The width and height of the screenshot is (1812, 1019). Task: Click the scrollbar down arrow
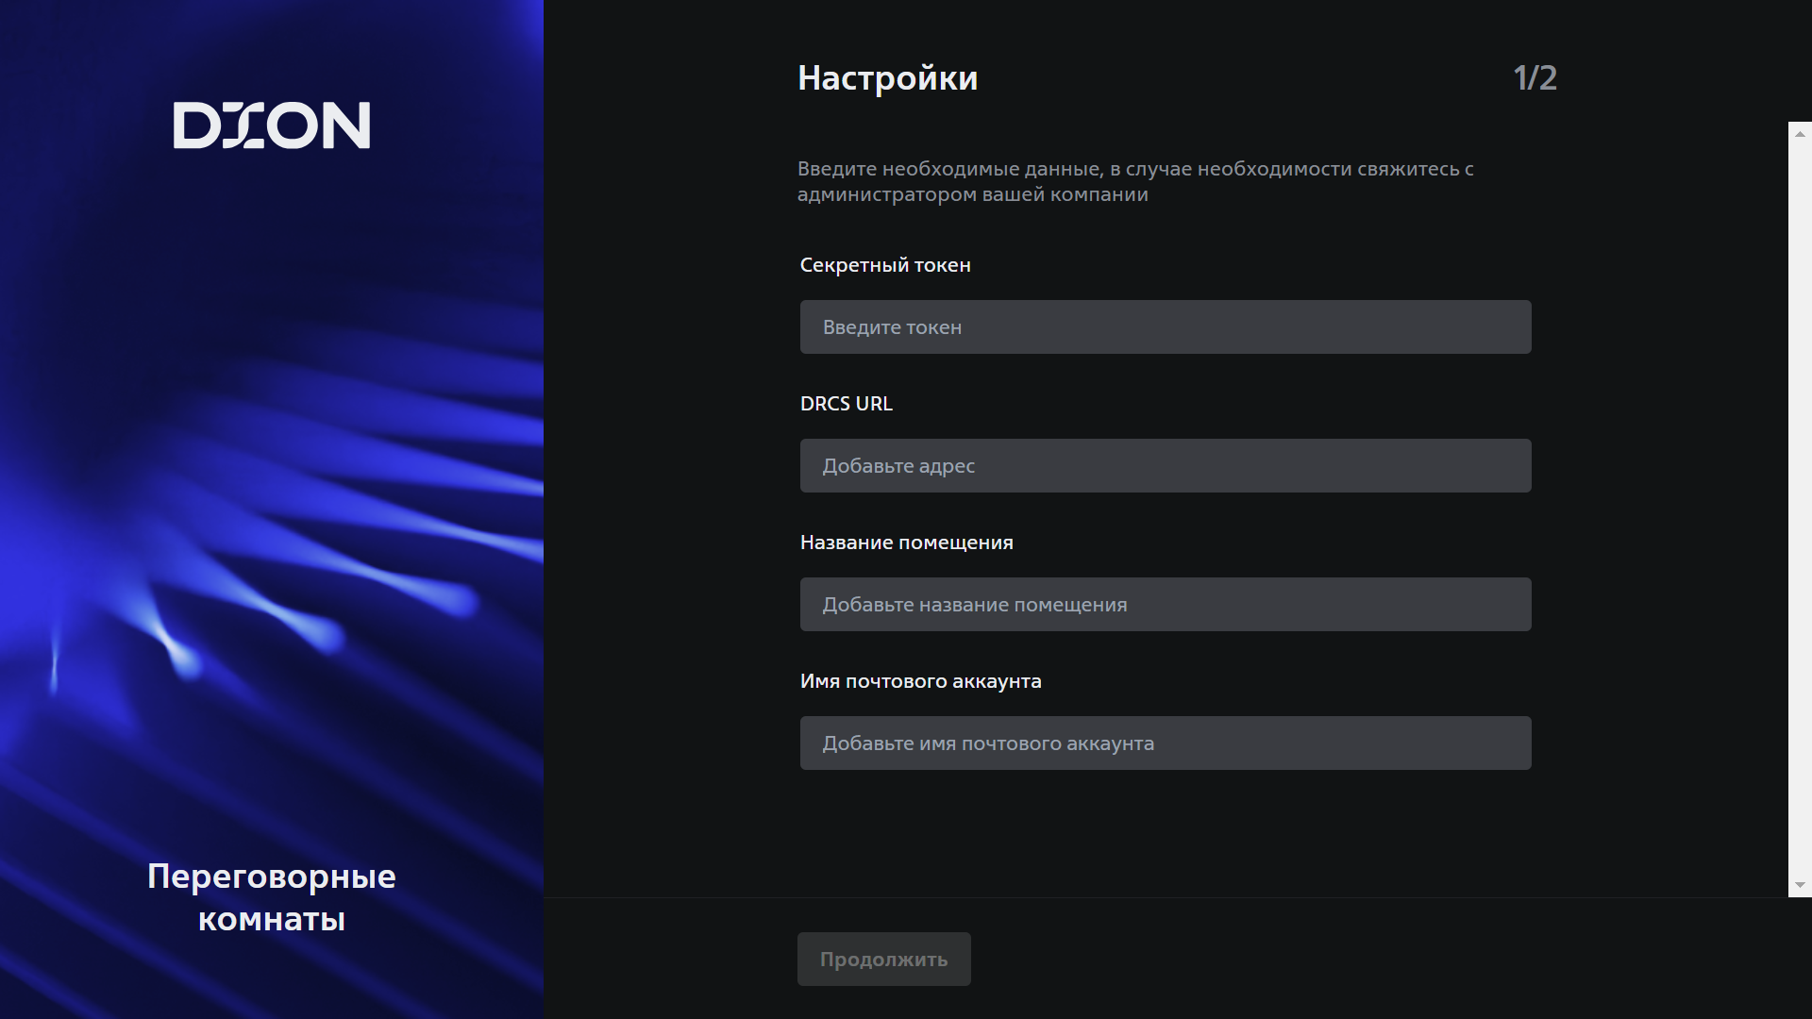pyautogui.click(x=1800, y=885)
